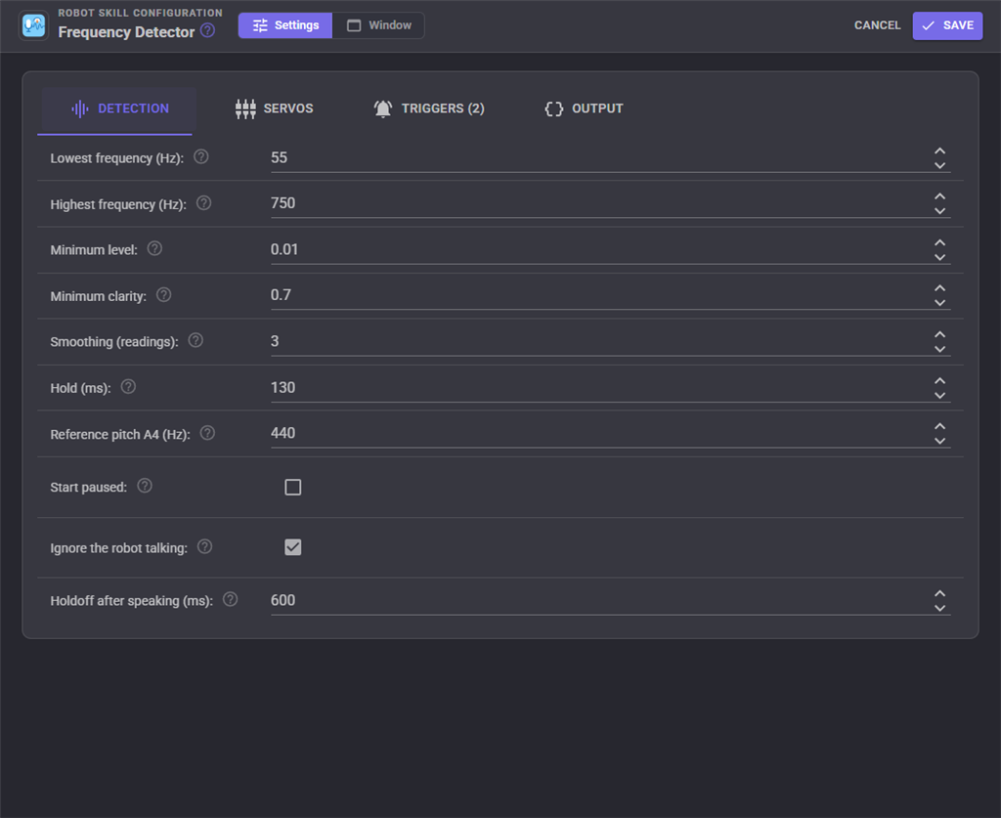Decrease Minimum clarity value
The image size is (1001, 818).
[939, 303]
